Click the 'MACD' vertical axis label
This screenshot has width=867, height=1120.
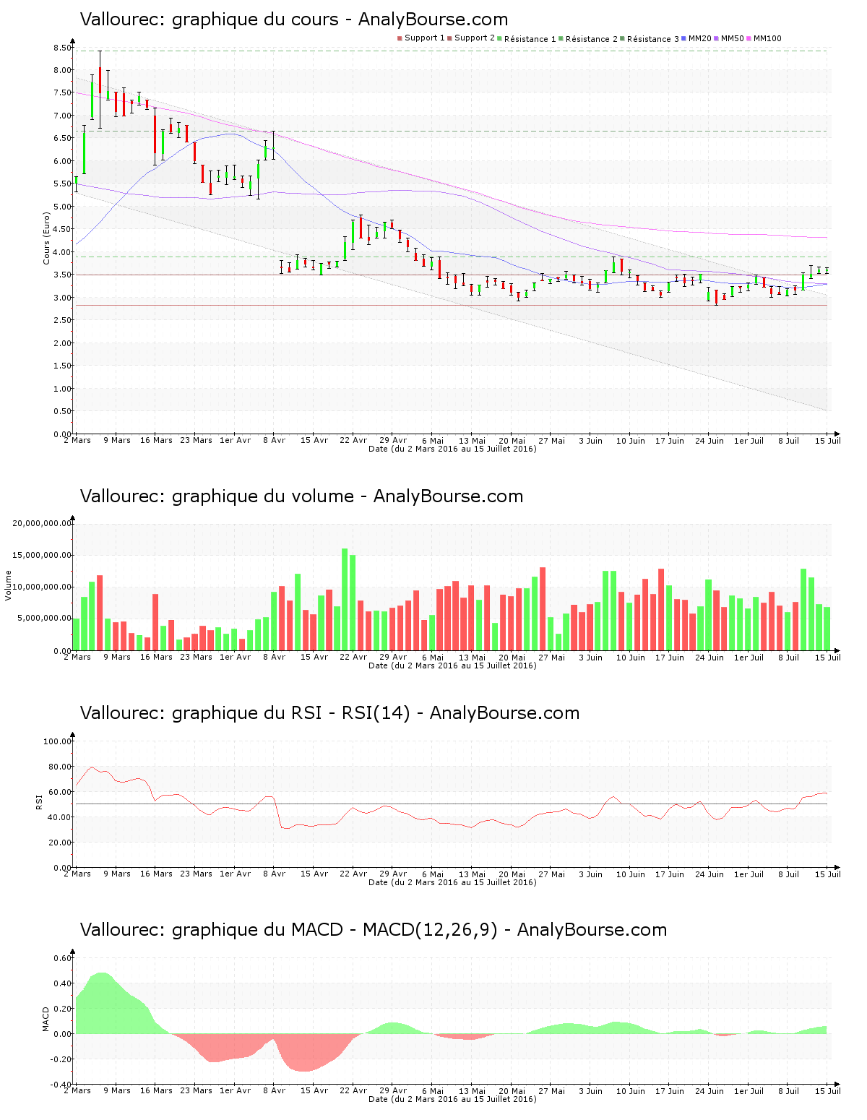46,1019
